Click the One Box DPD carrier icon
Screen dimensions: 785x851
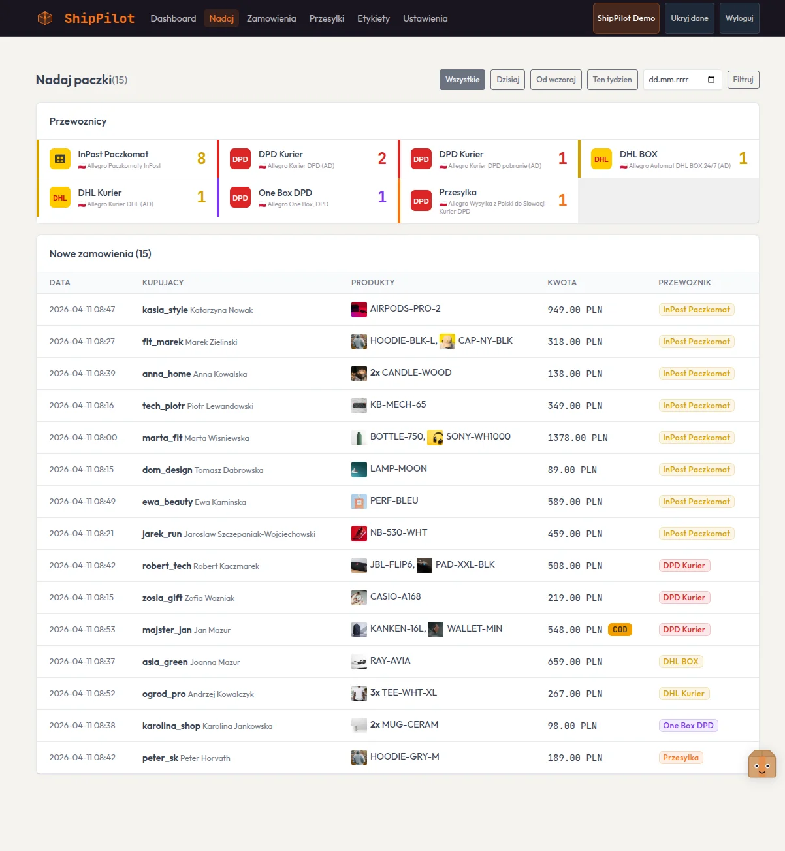click(x=240, y=197)
